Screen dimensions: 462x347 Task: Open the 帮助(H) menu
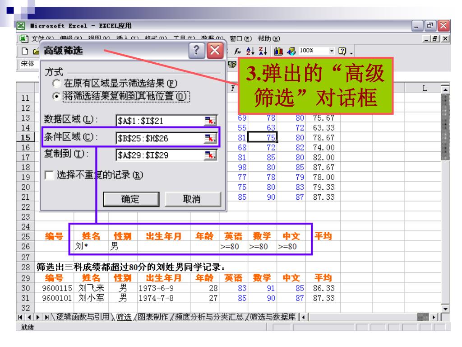pyautogui.click(x=268, y=39)
